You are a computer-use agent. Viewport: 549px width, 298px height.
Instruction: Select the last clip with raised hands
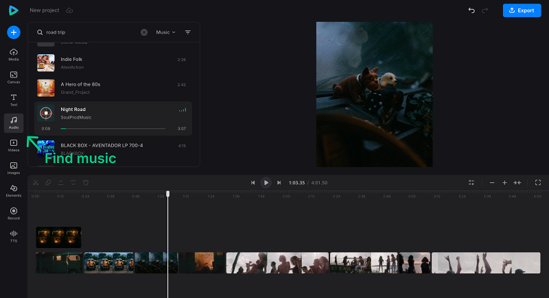(486, 262)
